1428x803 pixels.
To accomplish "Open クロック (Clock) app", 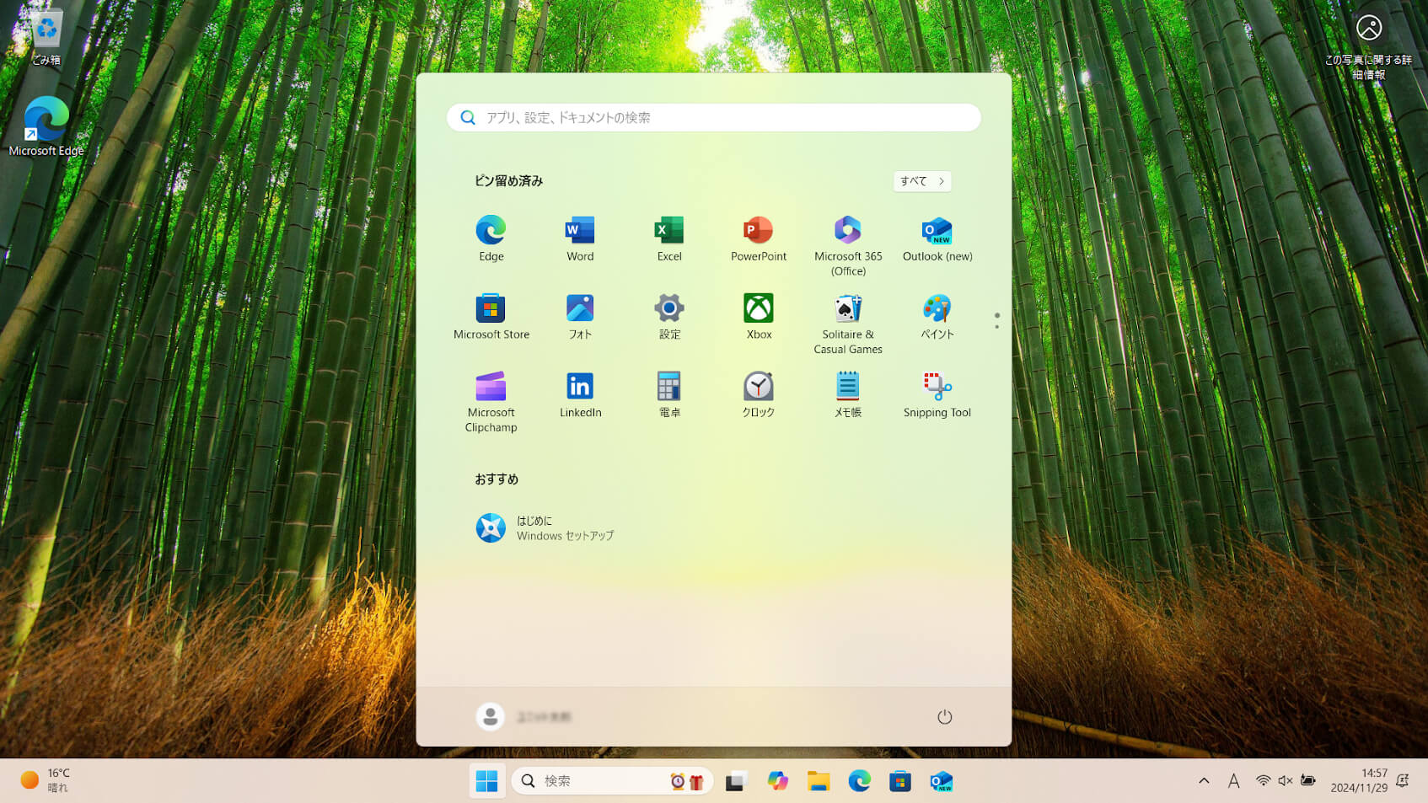I will coord(759,395).
